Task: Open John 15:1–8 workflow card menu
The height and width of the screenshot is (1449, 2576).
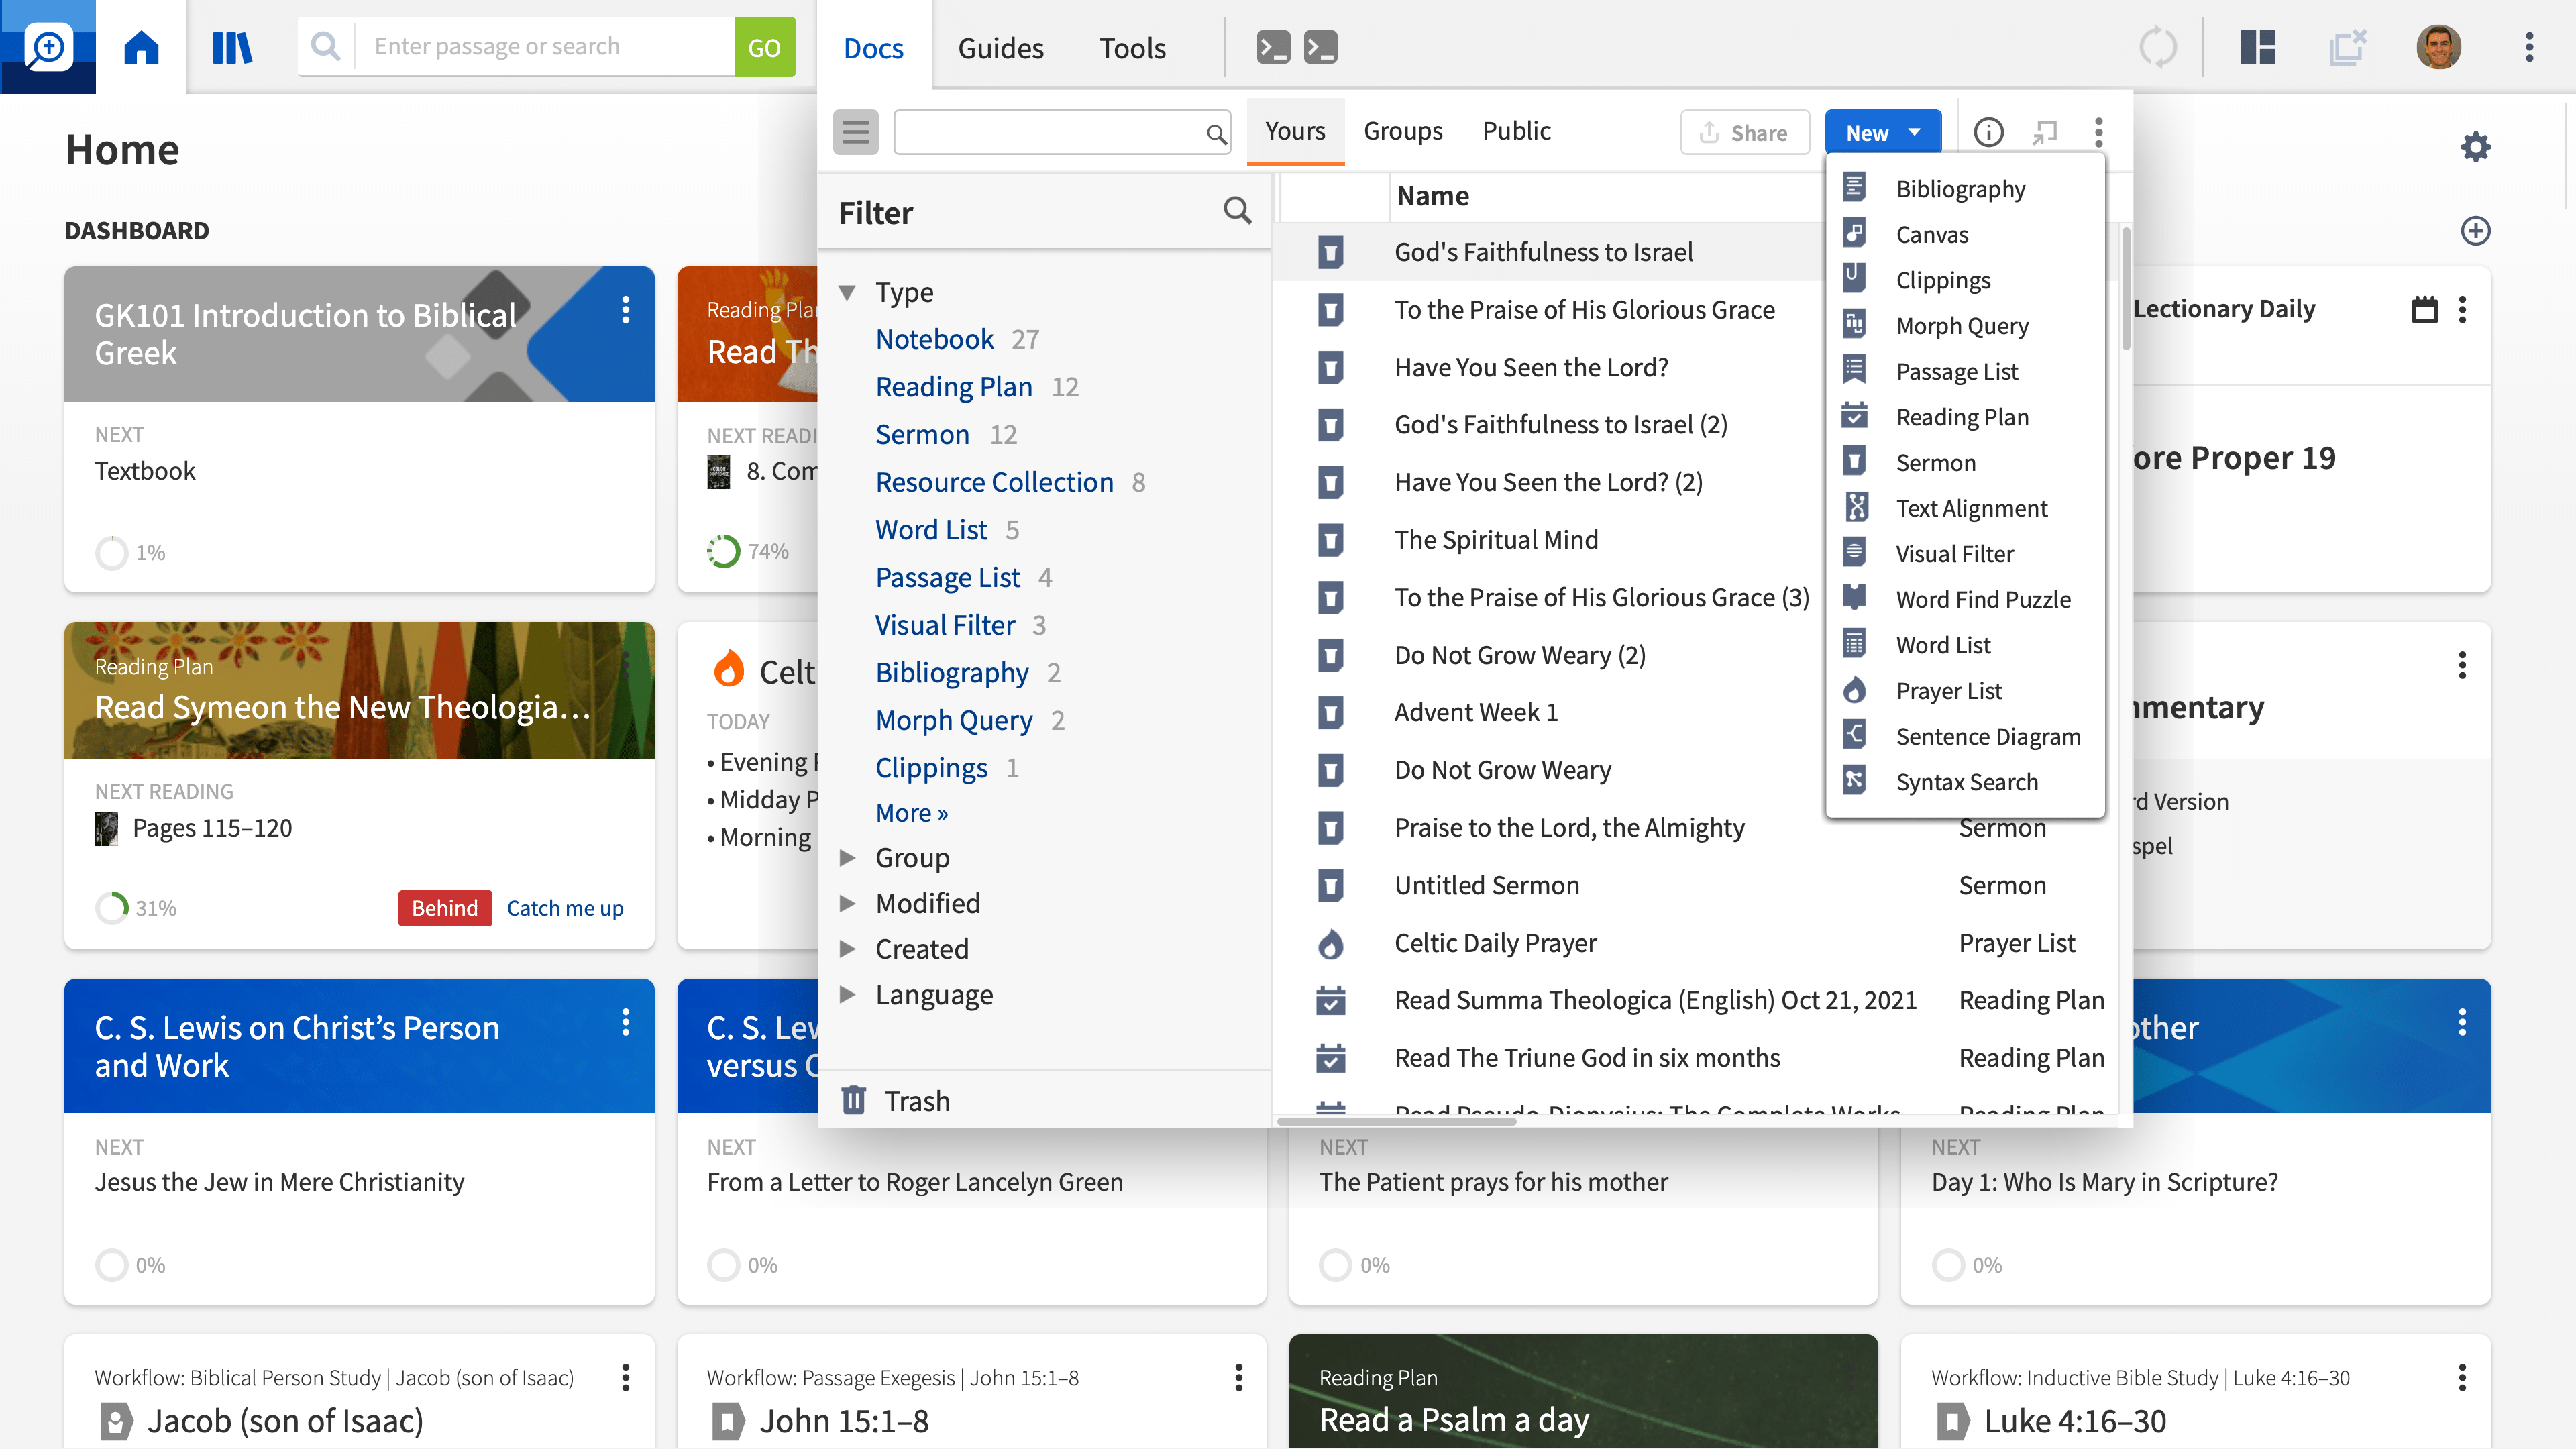Action: point(1238,1378)
